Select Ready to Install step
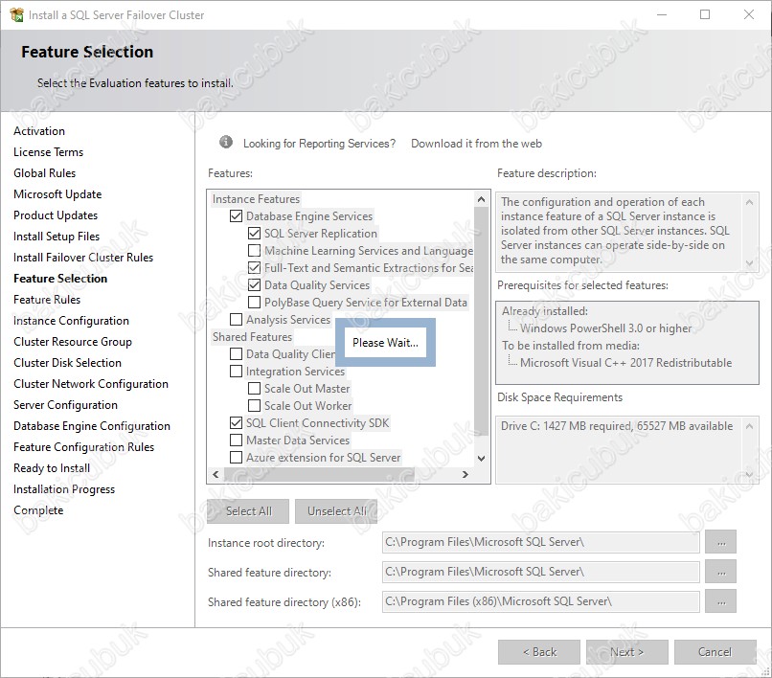 [52, 468]
